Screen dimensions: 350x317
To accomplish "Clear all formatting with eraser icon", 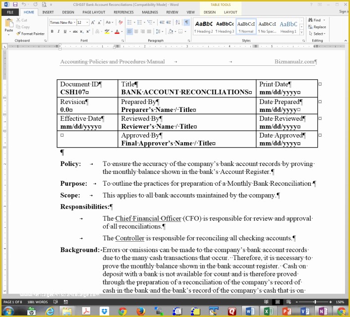I will click(x=120, y=22).
